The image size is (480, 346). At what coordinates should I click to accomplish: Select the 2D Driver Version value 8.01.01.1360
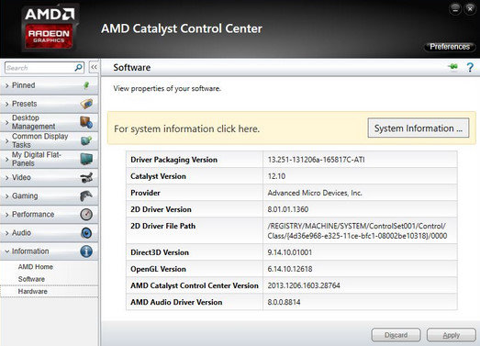click(288, 209)
